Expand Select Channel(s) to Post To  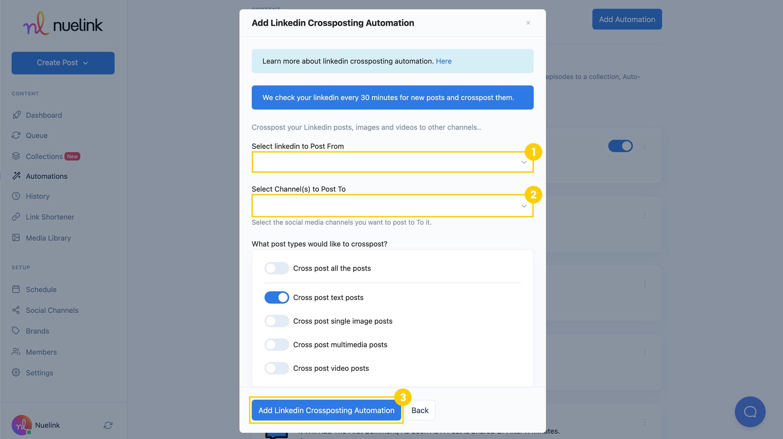pyautogui.click(x=392, y=205)
